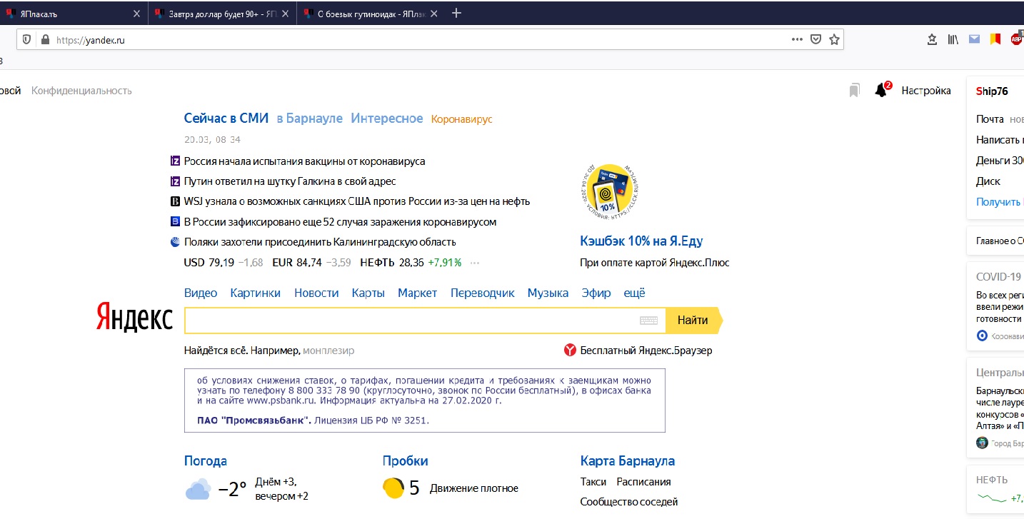The width and height of the screenshot is (1024, 519).
Task: Open Yandex notifications bell
Action: coord(881,91)
